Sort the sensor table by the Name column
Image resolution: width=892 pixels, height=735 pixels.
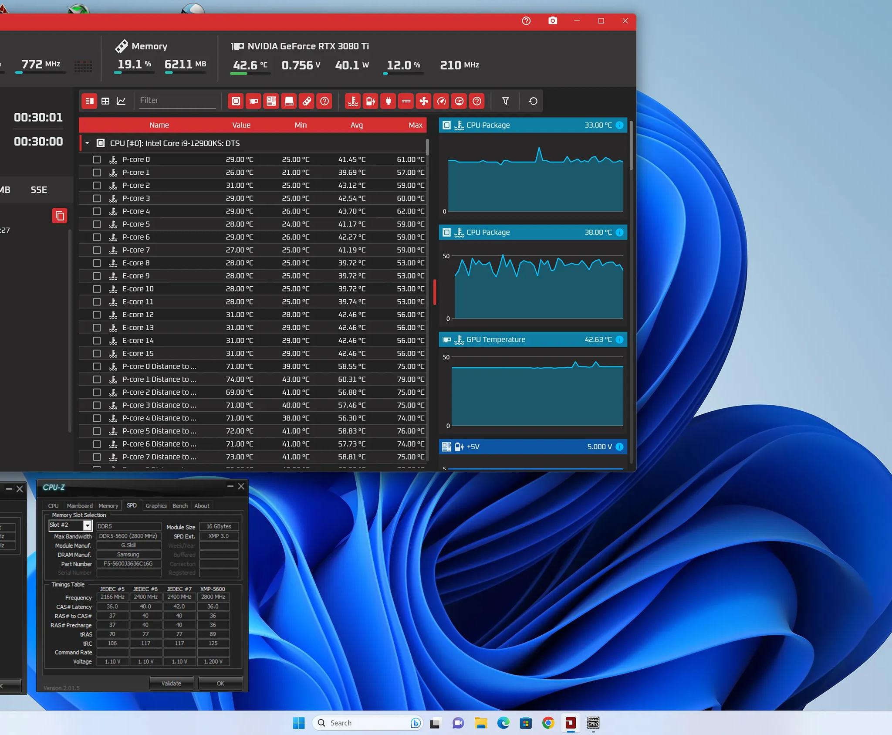[x=159, y=125]
